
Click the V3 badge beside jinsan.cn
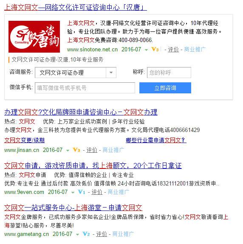click(x=76, y=150)
